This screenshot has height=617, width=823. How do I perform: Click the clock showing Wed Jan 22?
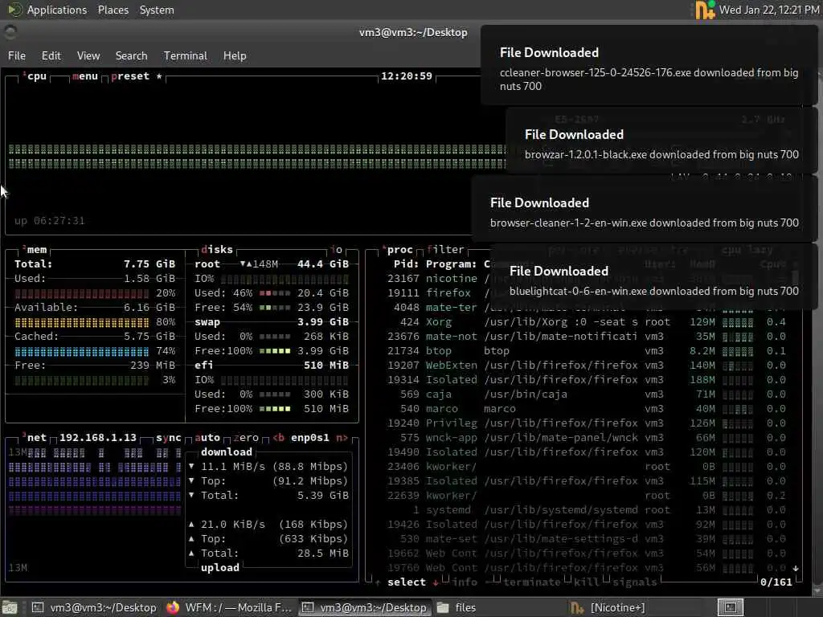click(769, 10)
